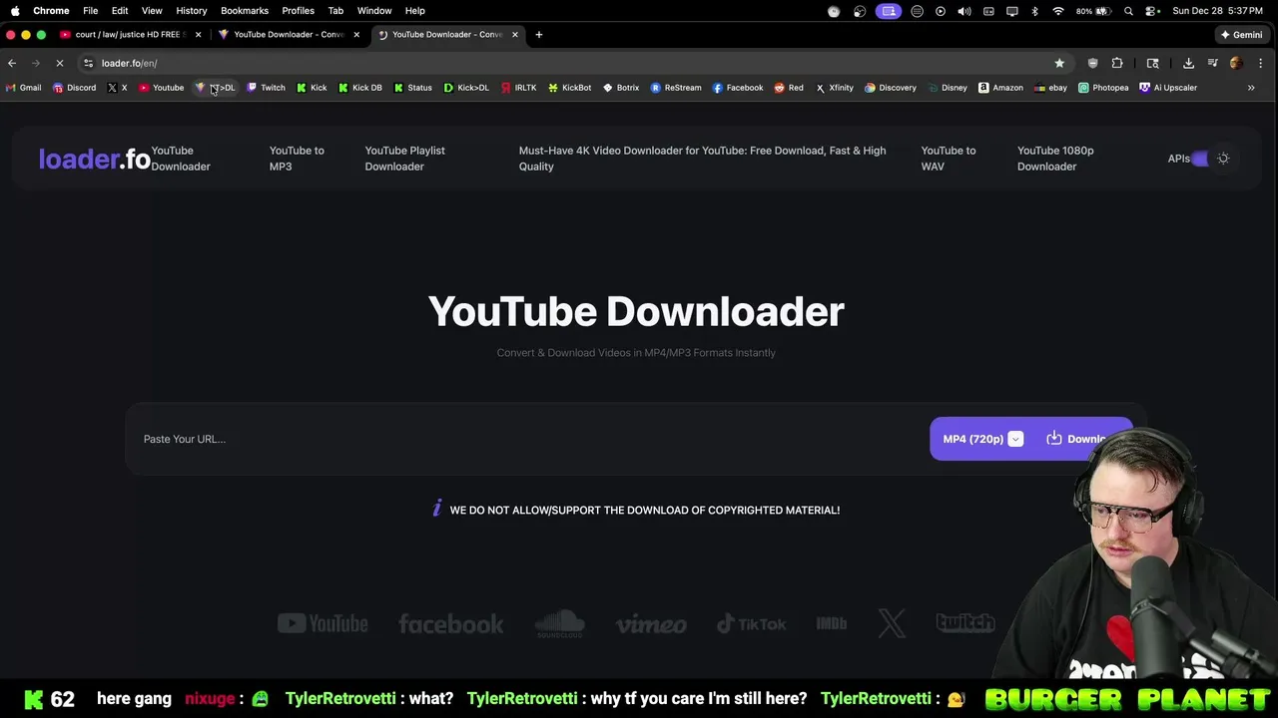Image resolution: width=1278 pixels, height=718 pixels.
Task: Stop loading the page
Action: point(59,63)
